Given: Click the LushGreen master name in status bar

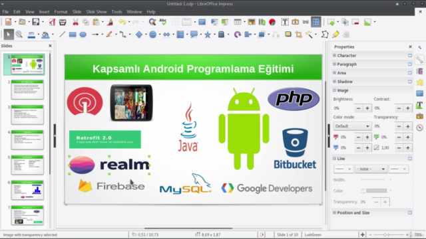Looking at the screenshot, I should pyautogui.click(x=313, y=234).
